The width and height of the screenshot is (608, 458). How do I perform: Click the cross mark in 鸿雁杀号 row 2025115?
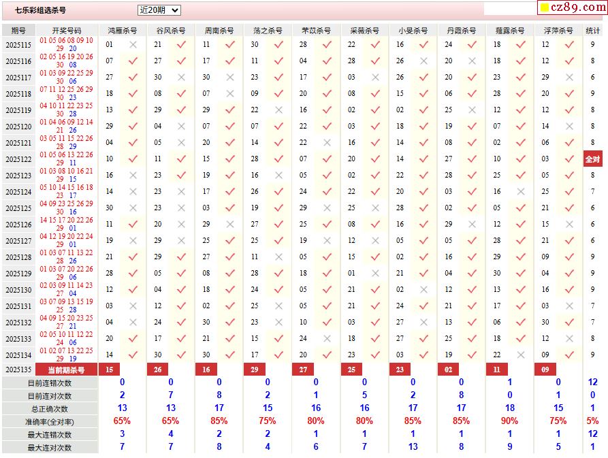pos(133,45)
